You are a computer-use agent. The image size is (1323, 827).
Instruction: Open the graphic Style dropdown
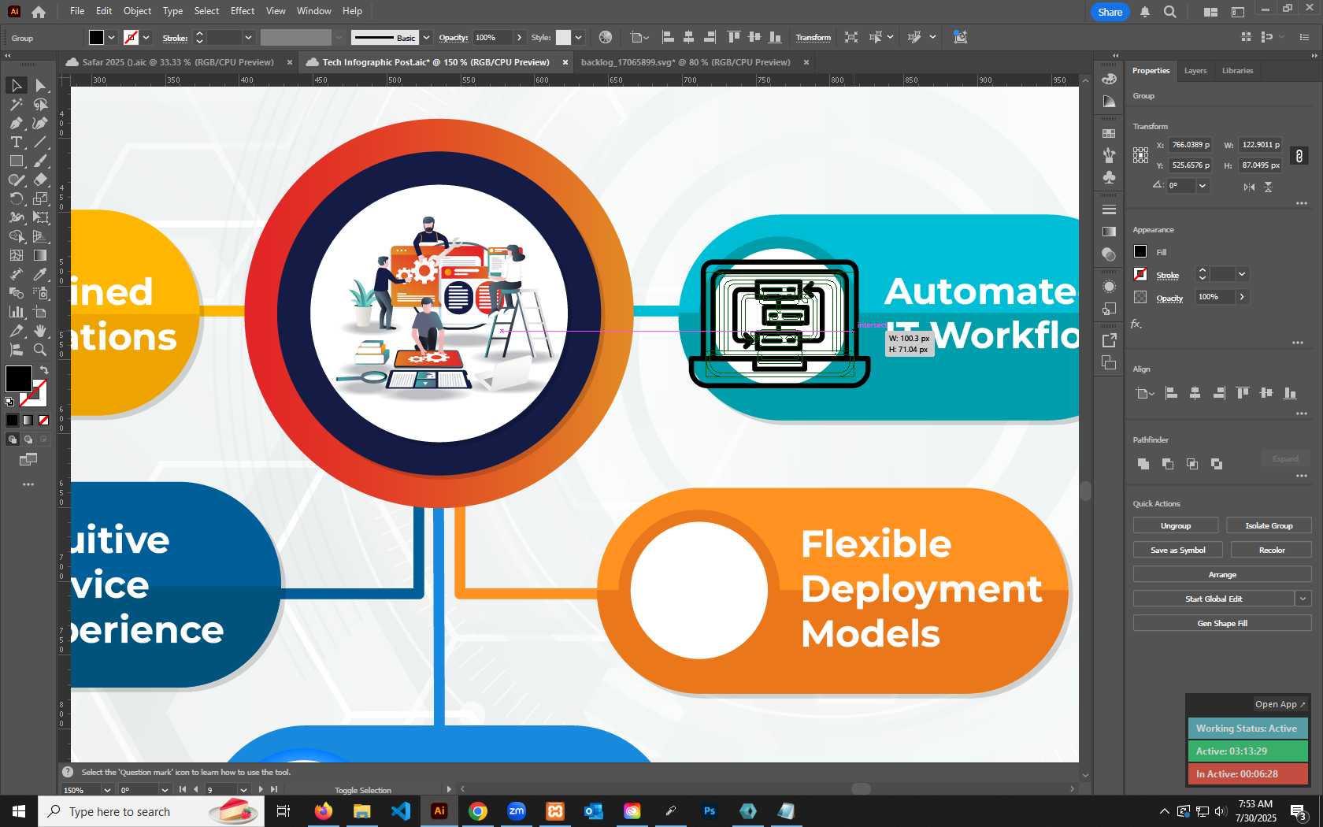(x=578, y=37)
